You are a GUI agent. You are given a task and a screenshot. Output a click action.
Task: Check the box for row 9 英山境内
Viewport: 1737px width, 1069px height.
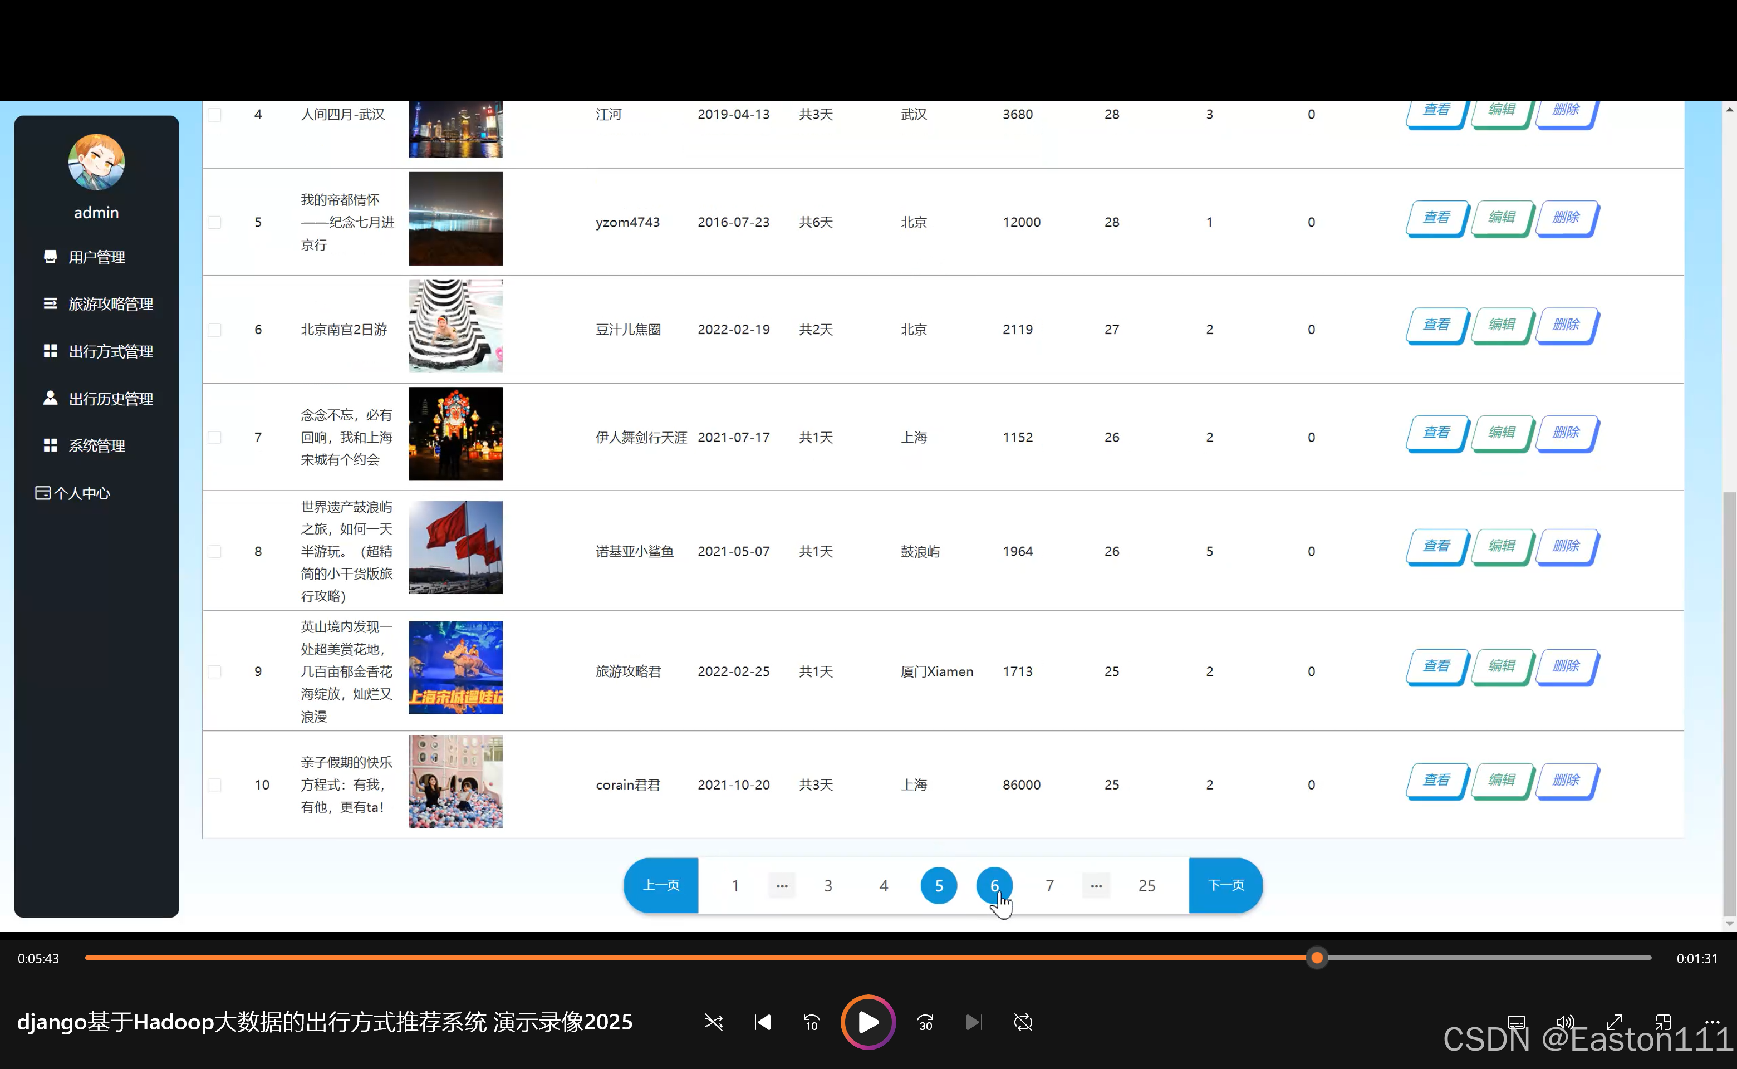tap(214, 671)
